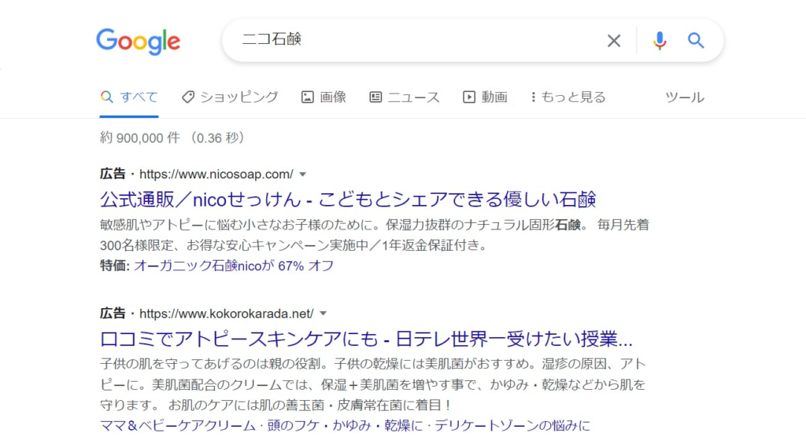The height and width of the screenshot is (444, 806).
Task: Expand dropdown arrow beside nicosoap.com URL
Action: pos(303,174)
